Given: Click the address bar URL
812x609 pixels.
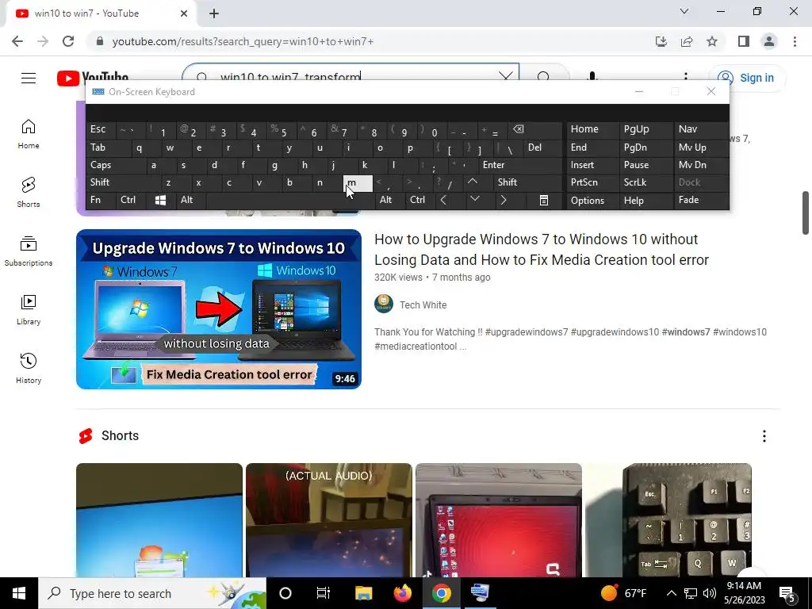Looking at the screenshot, I should click(x=243, y=41).
